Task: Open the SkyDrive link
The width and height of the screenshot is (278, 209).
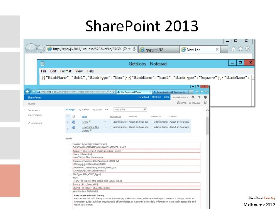Action: [156, 97]
